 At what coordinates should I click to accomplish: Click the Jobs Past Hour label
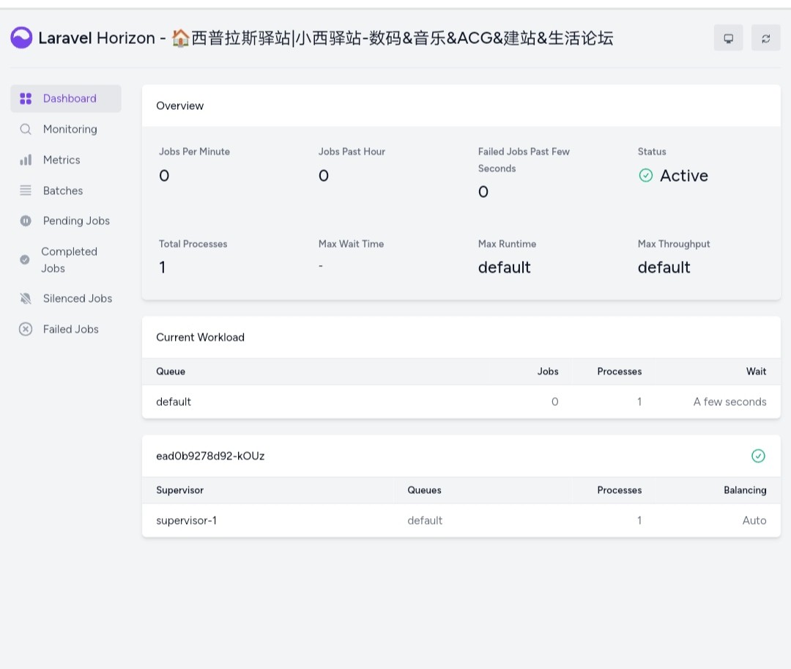tap(352, 152)
